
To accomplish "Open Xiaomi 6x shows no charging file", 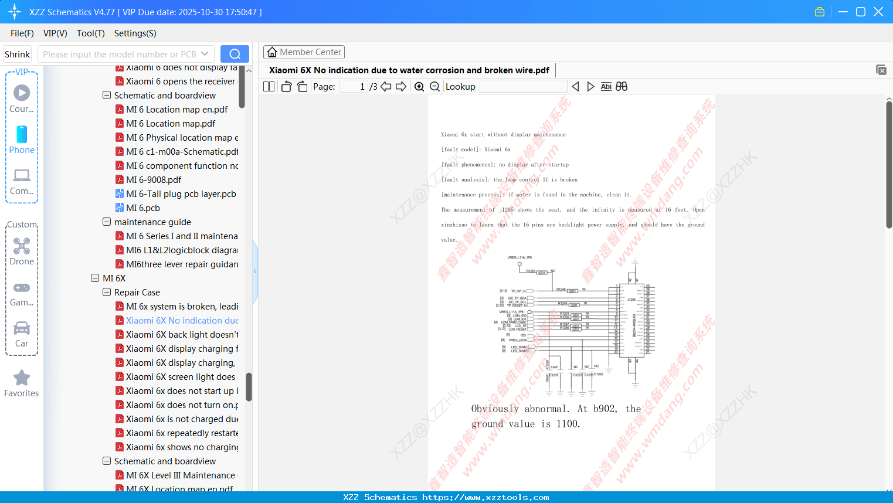I will coord(176,447).
